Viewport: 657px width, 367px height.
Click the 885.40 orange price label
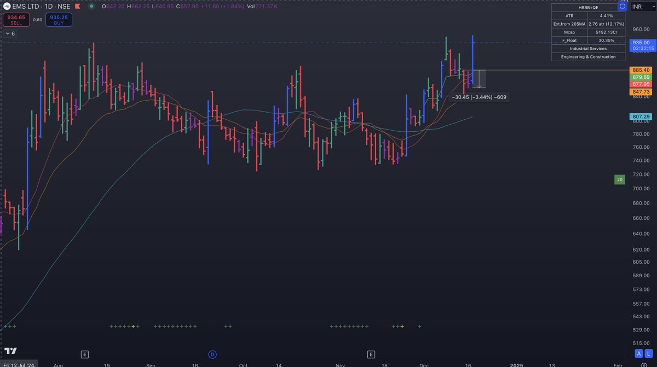[x=641, y=70]
